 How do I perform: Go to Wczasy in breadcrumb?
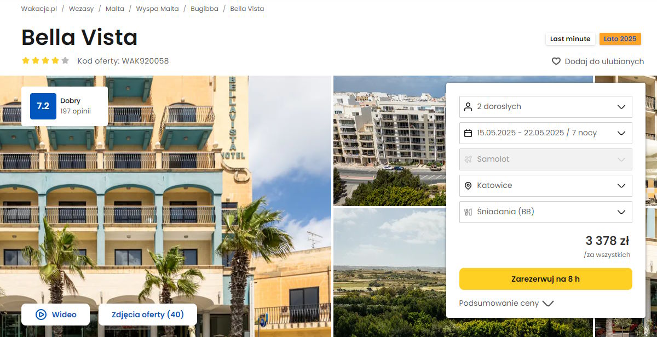(80, 9)
